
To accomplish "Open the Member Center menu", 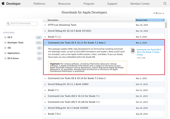I will pos(140,4).
